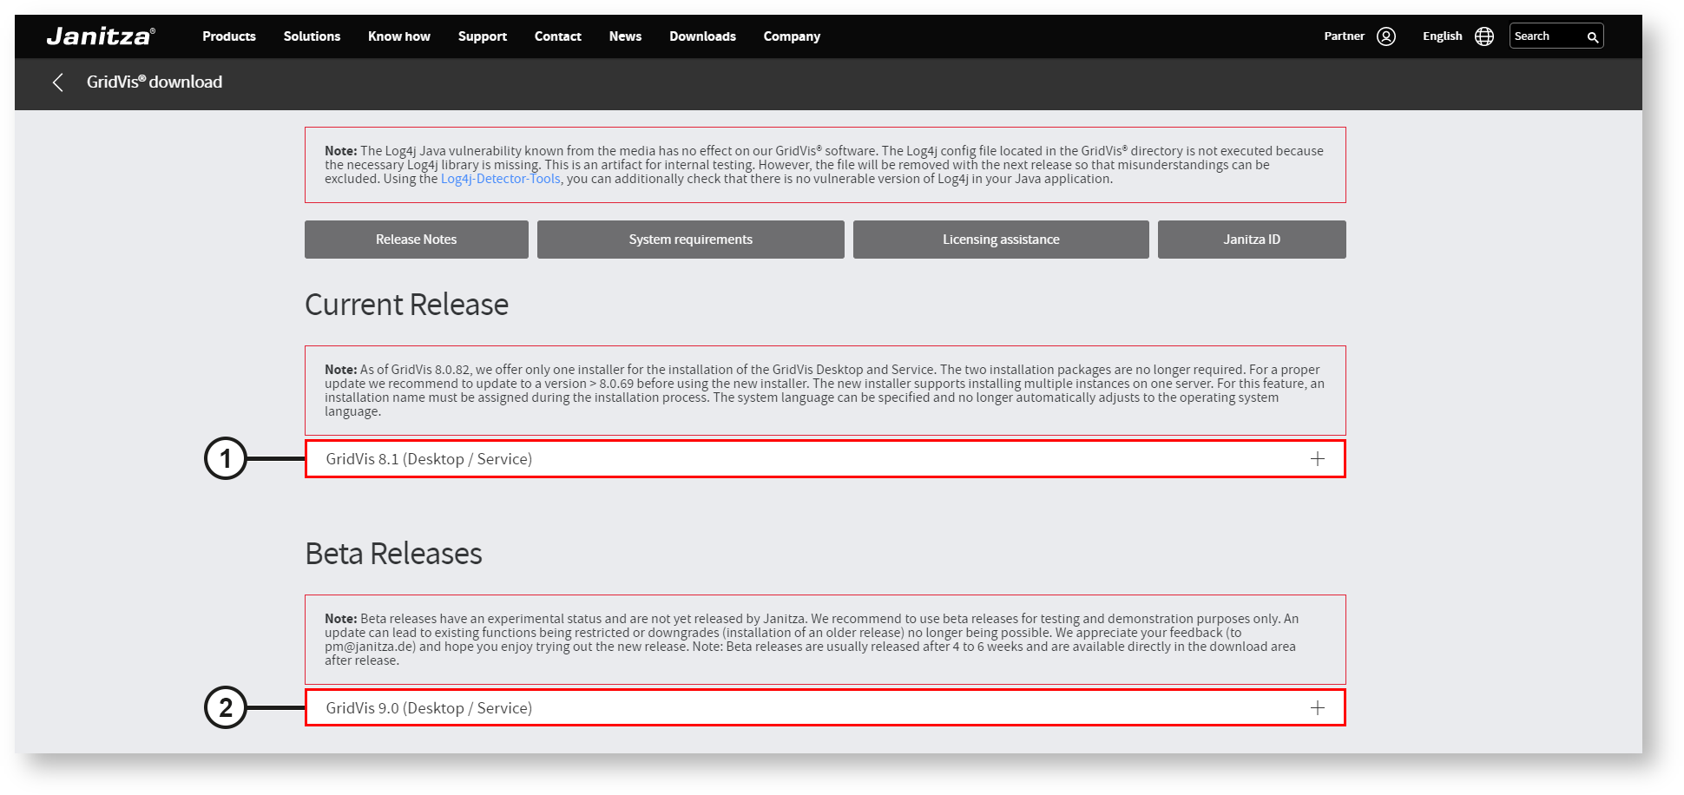1684x795 pixels.
Task: Expand the GridVis 9.0 (Desktop / Service) row
Action: (x=429, y=708)
